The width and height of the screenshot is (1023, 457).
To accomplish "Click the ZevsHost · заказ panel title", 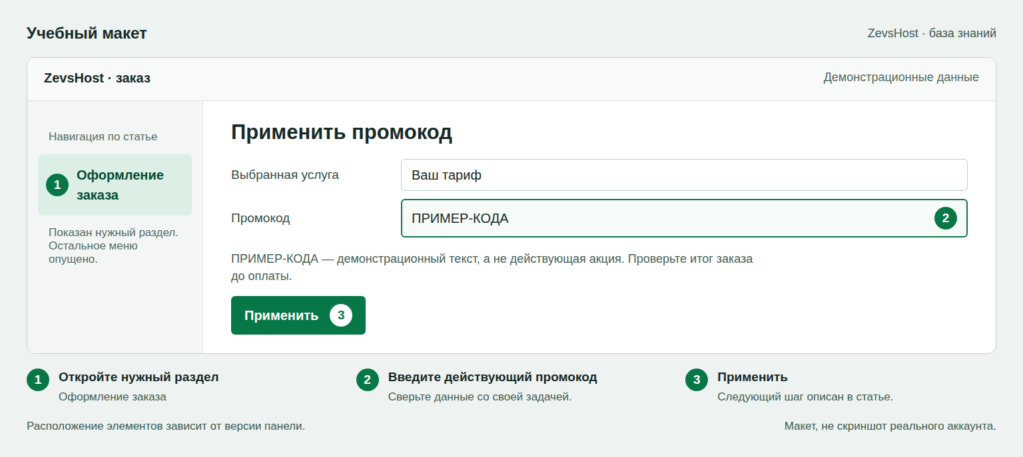I will 97,78.
